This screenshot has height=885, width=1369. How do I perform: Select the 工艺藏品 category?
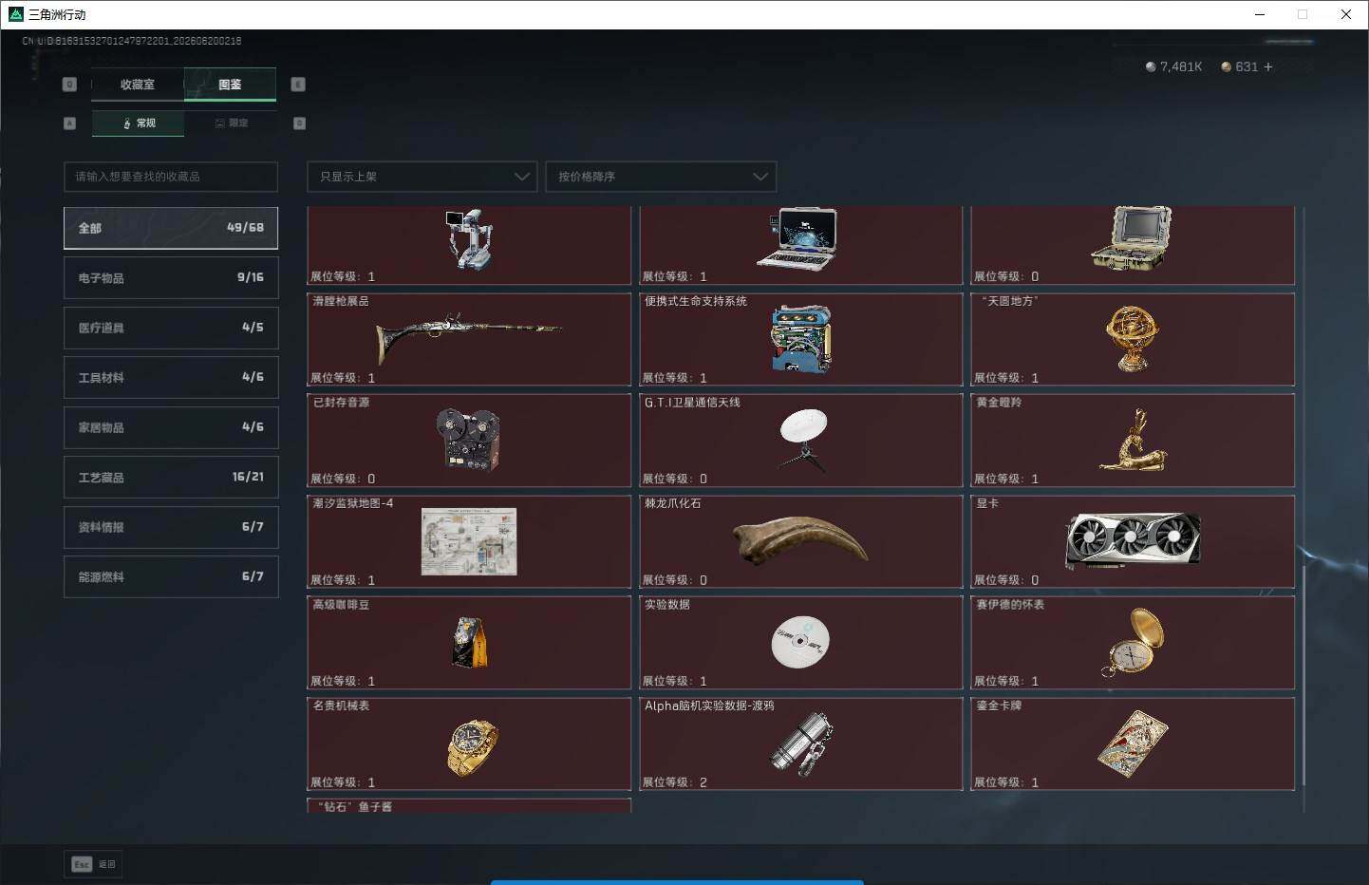(x=171, y=478)
